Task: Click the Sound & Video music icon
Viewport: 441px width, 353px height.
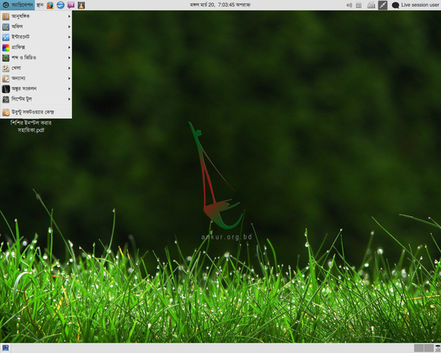Action: click(x=6, y=57)
